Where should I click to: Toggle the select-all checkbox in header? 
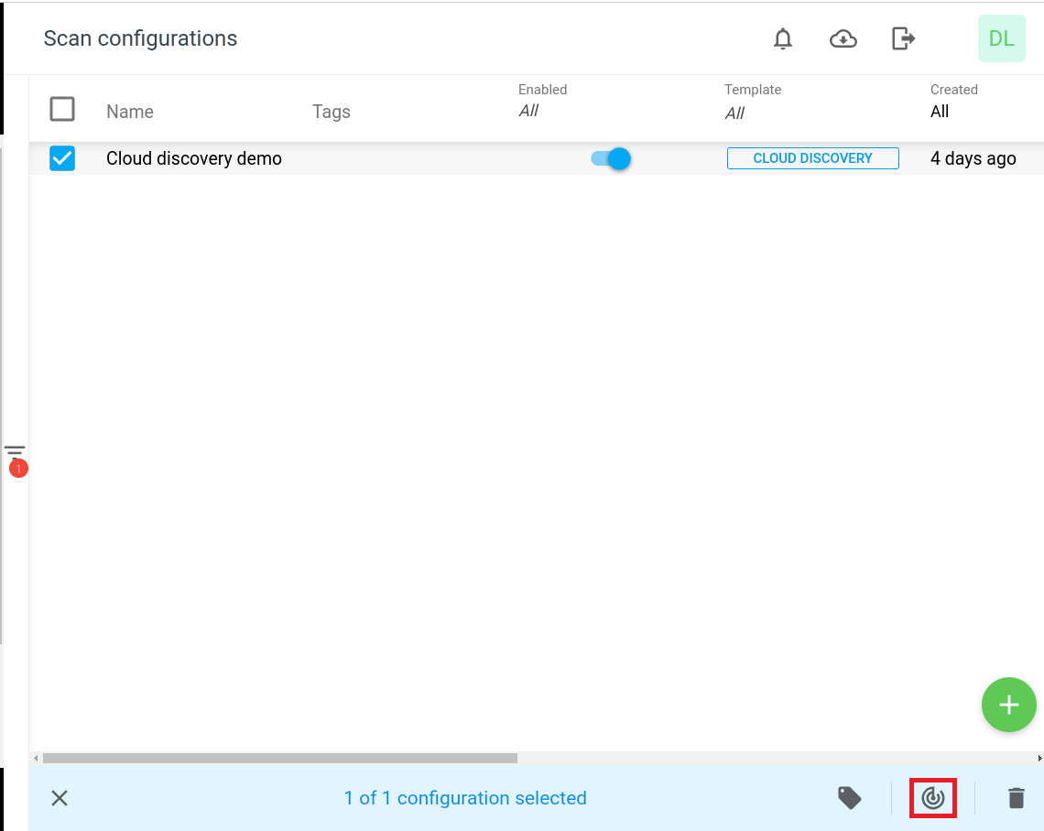(x=62, y=109)
